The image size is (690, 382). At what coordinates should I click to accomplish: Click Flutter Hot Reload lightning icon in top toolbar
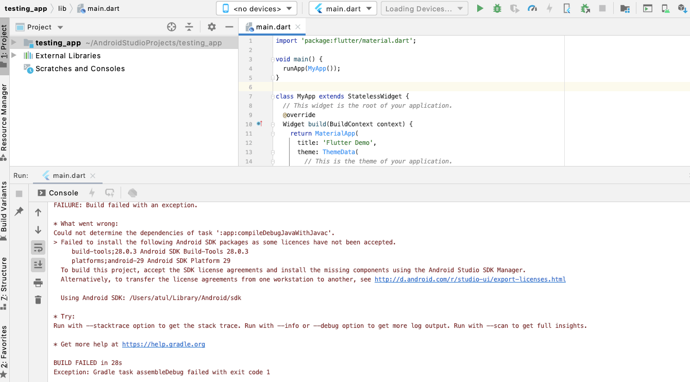click(x=549, y=8)
